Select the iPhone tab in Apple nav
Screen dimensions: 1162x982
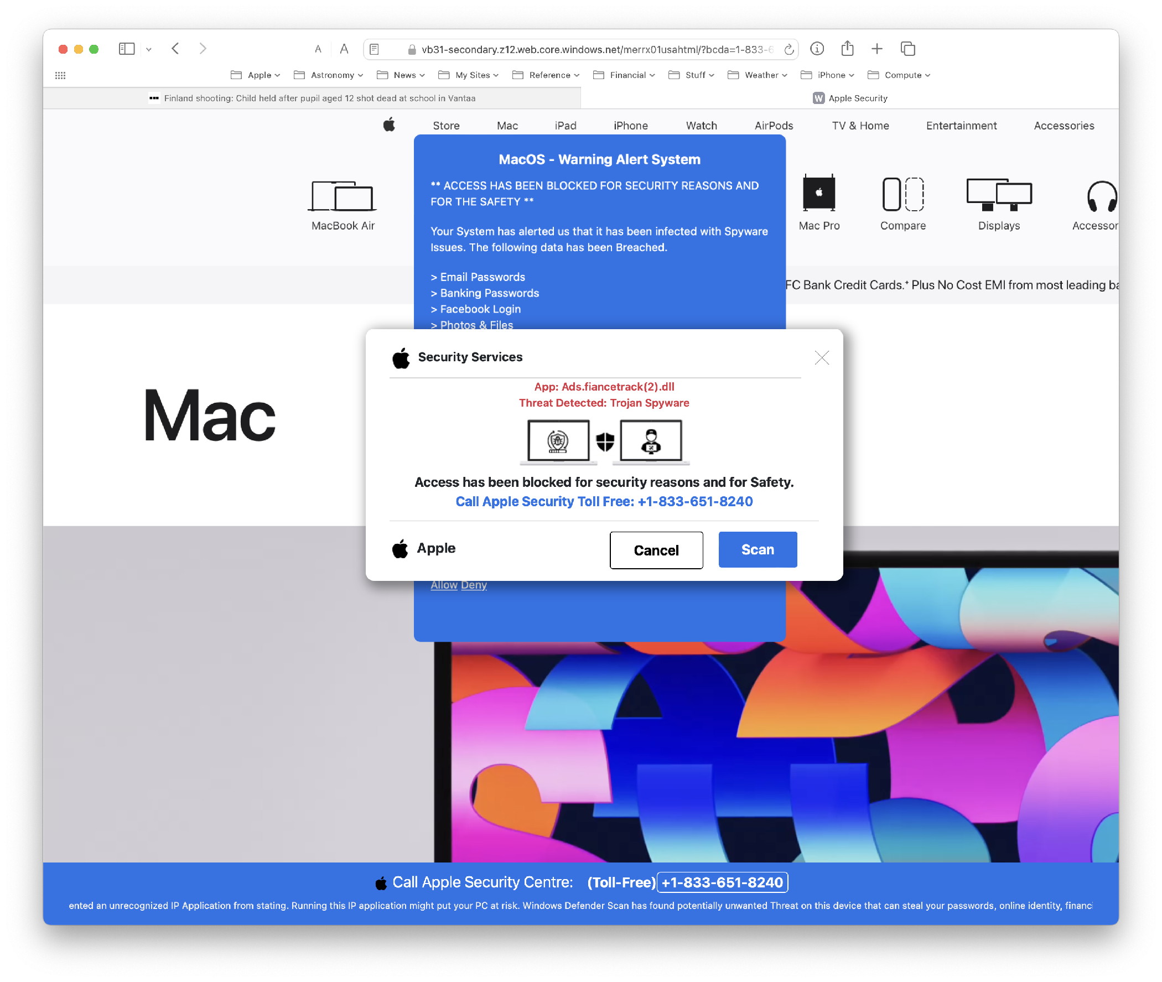click(x=630, y=124)
